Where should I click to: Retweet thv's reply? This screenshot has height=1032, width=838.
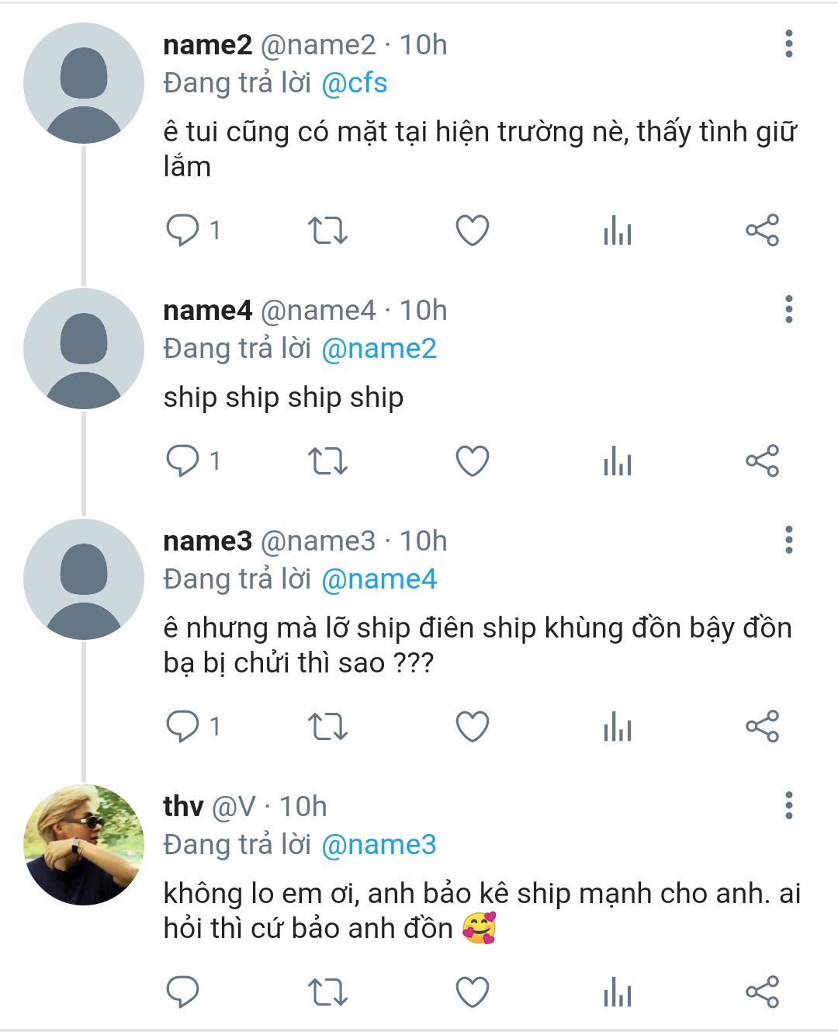[327, 992]
